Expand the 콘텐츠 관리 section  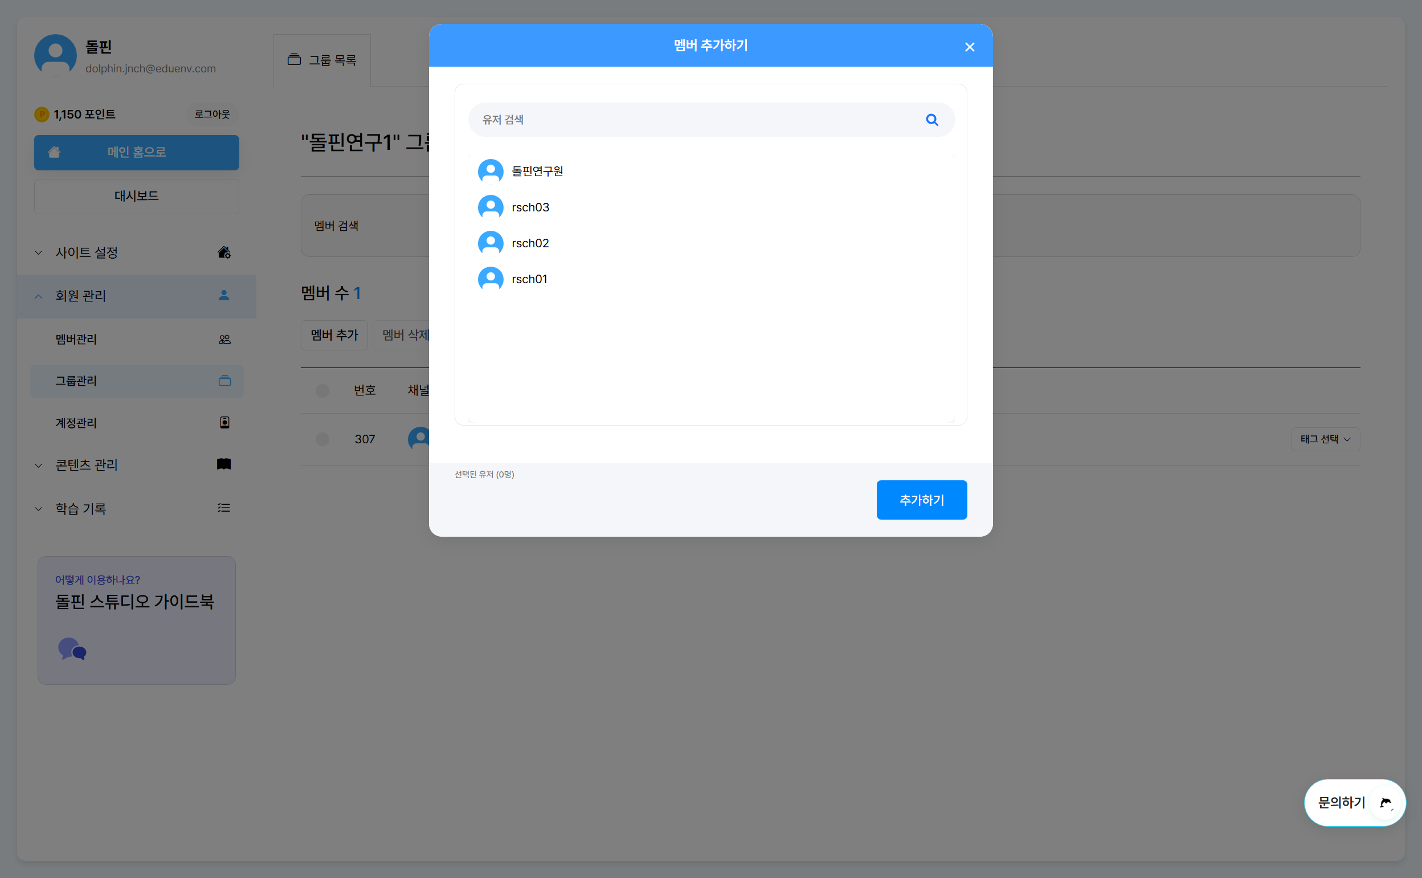pyautogui.click(x=87, y=465)
